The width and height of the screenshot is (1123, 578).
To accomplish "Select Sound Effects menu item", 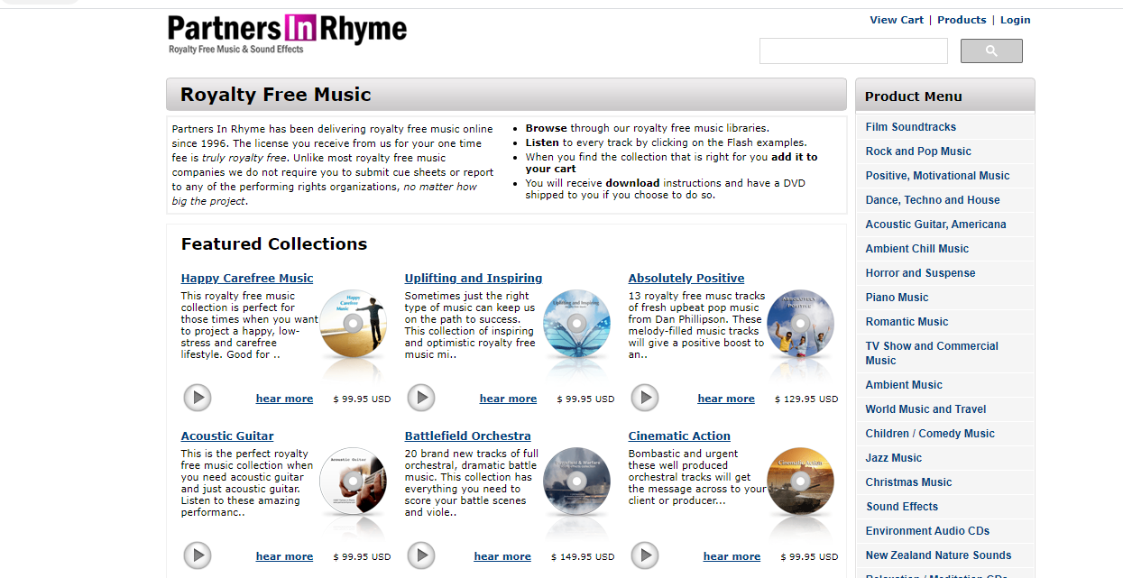I will point(944,507).
